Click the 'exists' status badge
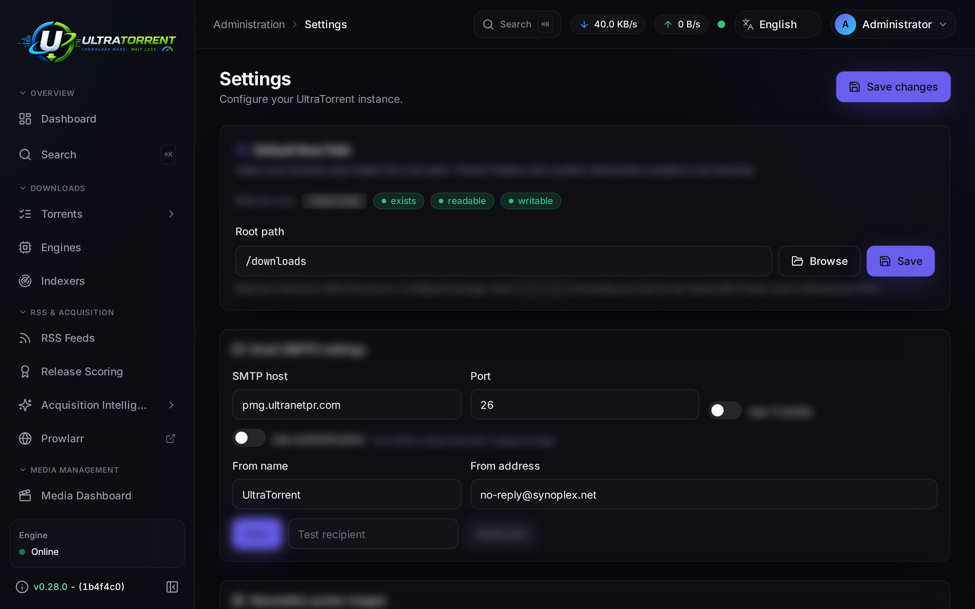Viewport: 975px width, 609px height. 398,201
